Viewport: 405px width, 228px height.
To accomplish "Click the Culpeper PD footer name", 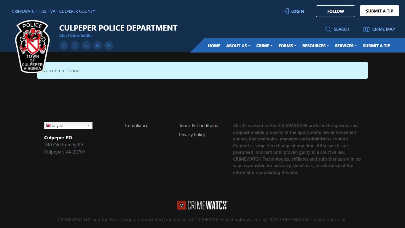I will pyautogui.click(x=58, y=138).
